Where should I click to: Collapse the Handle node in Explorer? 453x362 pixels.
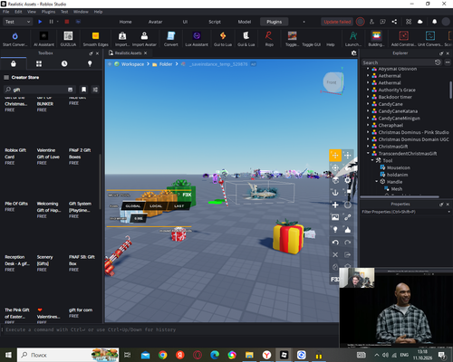coord(377,182)
